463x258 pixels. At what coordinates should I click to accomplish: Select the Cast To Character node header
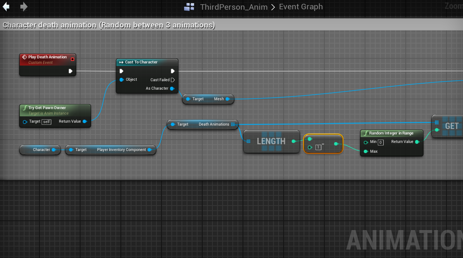click(x=147, y=62)
